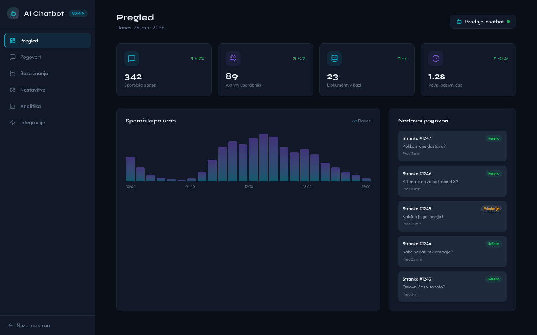Switch to the Analitika page
This screenshot has width=537, height=335.
48,106
